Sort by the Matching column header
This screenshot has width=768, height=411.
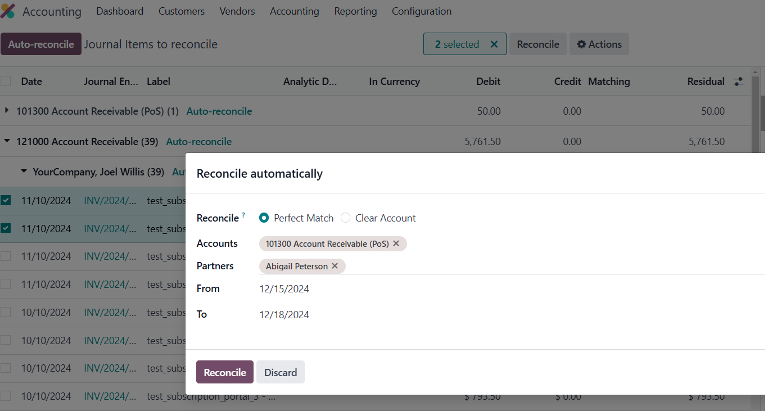pyautogui.click(x=609, y=82)
